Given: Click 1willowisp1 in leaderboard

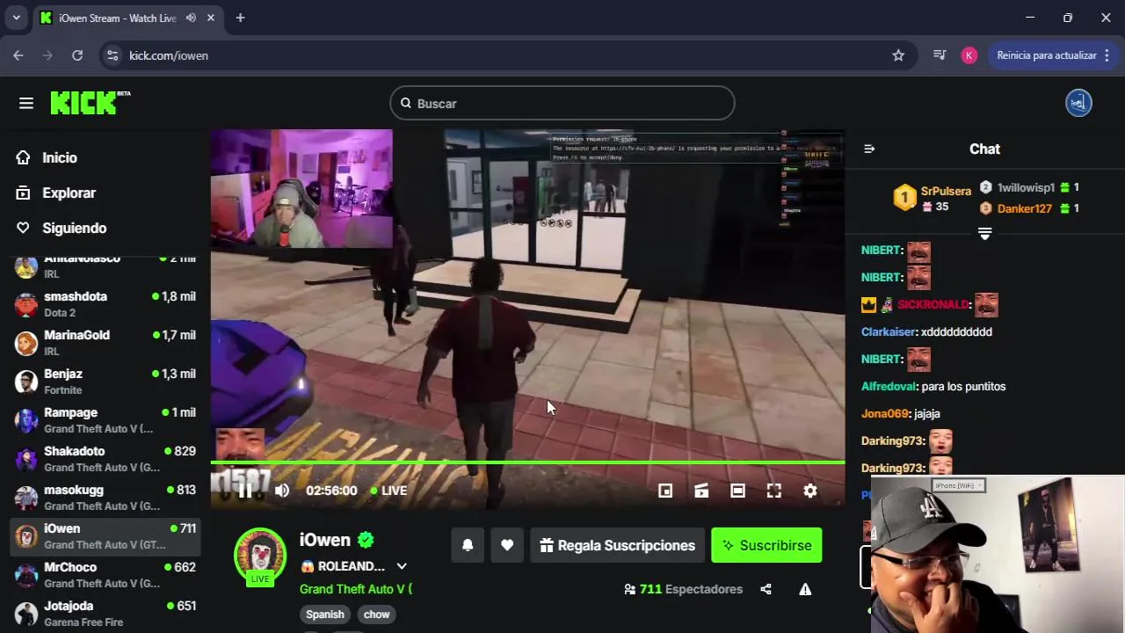Looking at the screenshot, I should tap(1026, 187).
